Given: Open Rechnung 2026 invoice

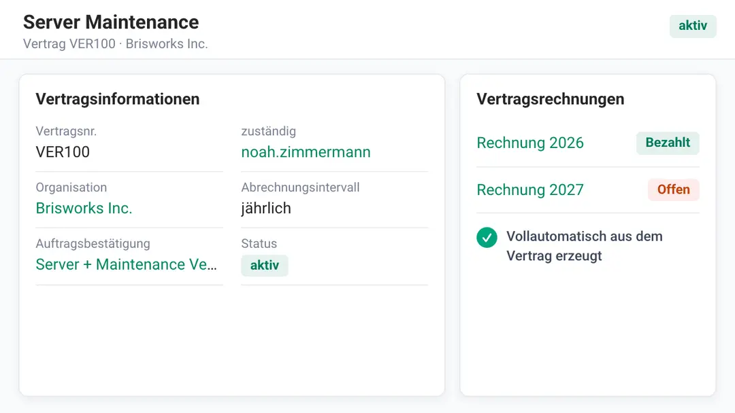Looking at the screenshot, I should click(530, 143).
